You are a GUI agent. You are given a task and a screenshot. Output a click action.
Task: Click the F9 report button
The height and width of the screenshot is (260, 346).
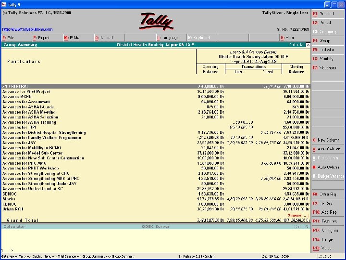tap(328, 203)
